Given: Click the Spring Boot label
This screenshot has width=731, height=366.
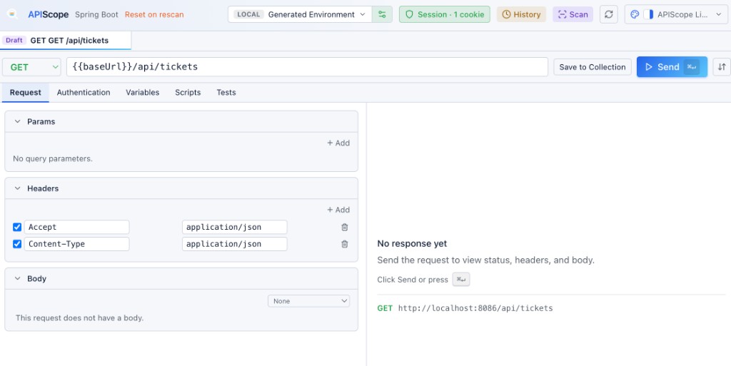Looking at the screenshot, I should (x=96, y=14).
